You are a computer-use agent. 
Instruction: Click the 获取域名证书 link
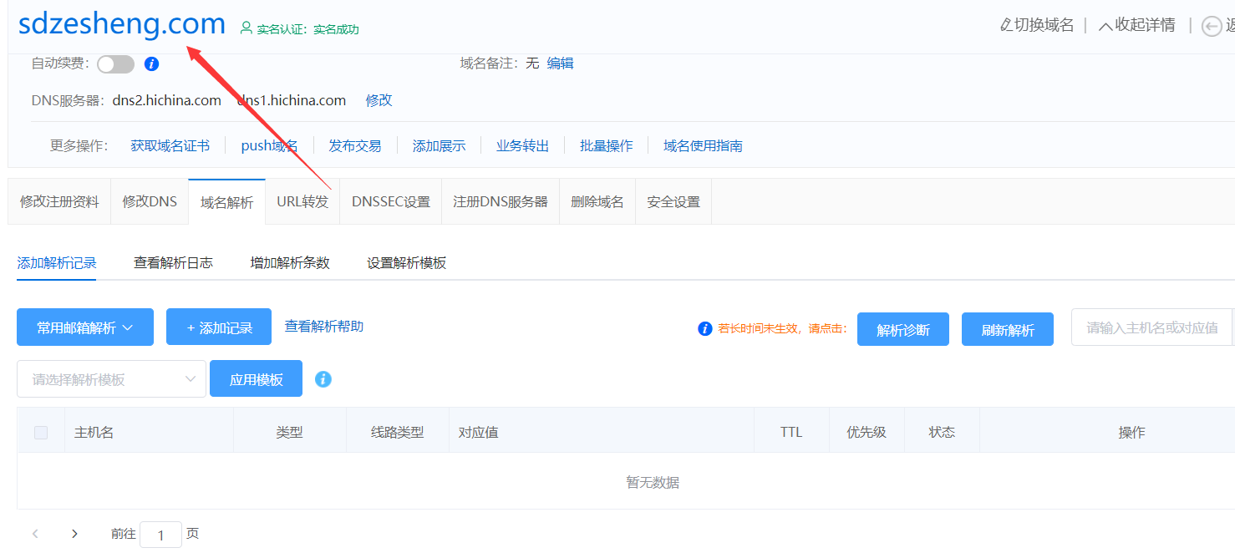[x=170, y=146]
